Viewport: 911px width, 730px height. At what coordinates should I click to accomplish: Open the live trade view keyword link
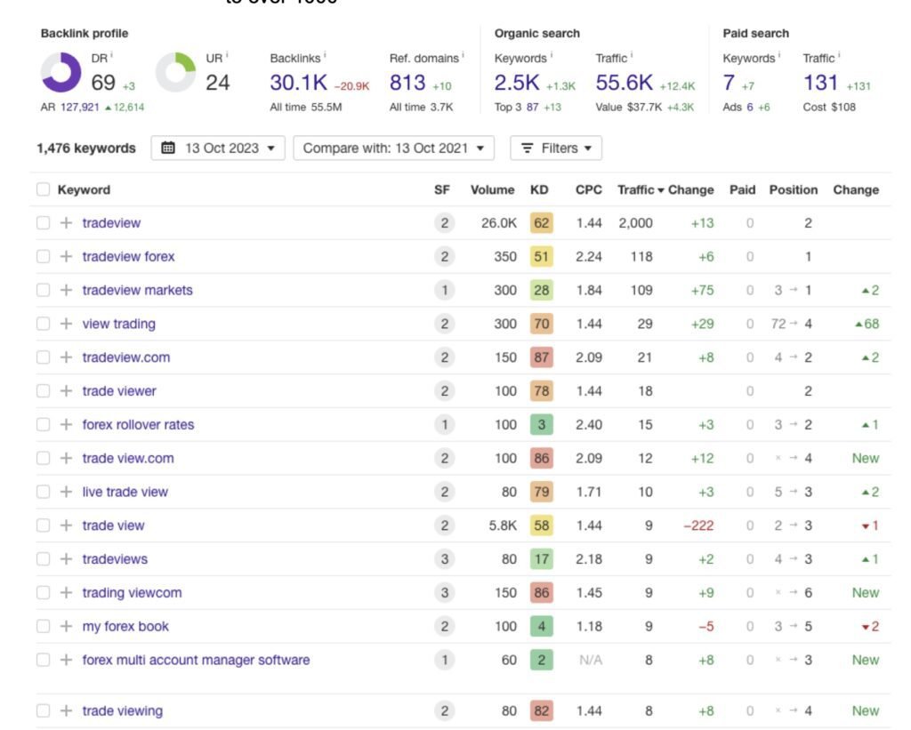tap(125, 493)
